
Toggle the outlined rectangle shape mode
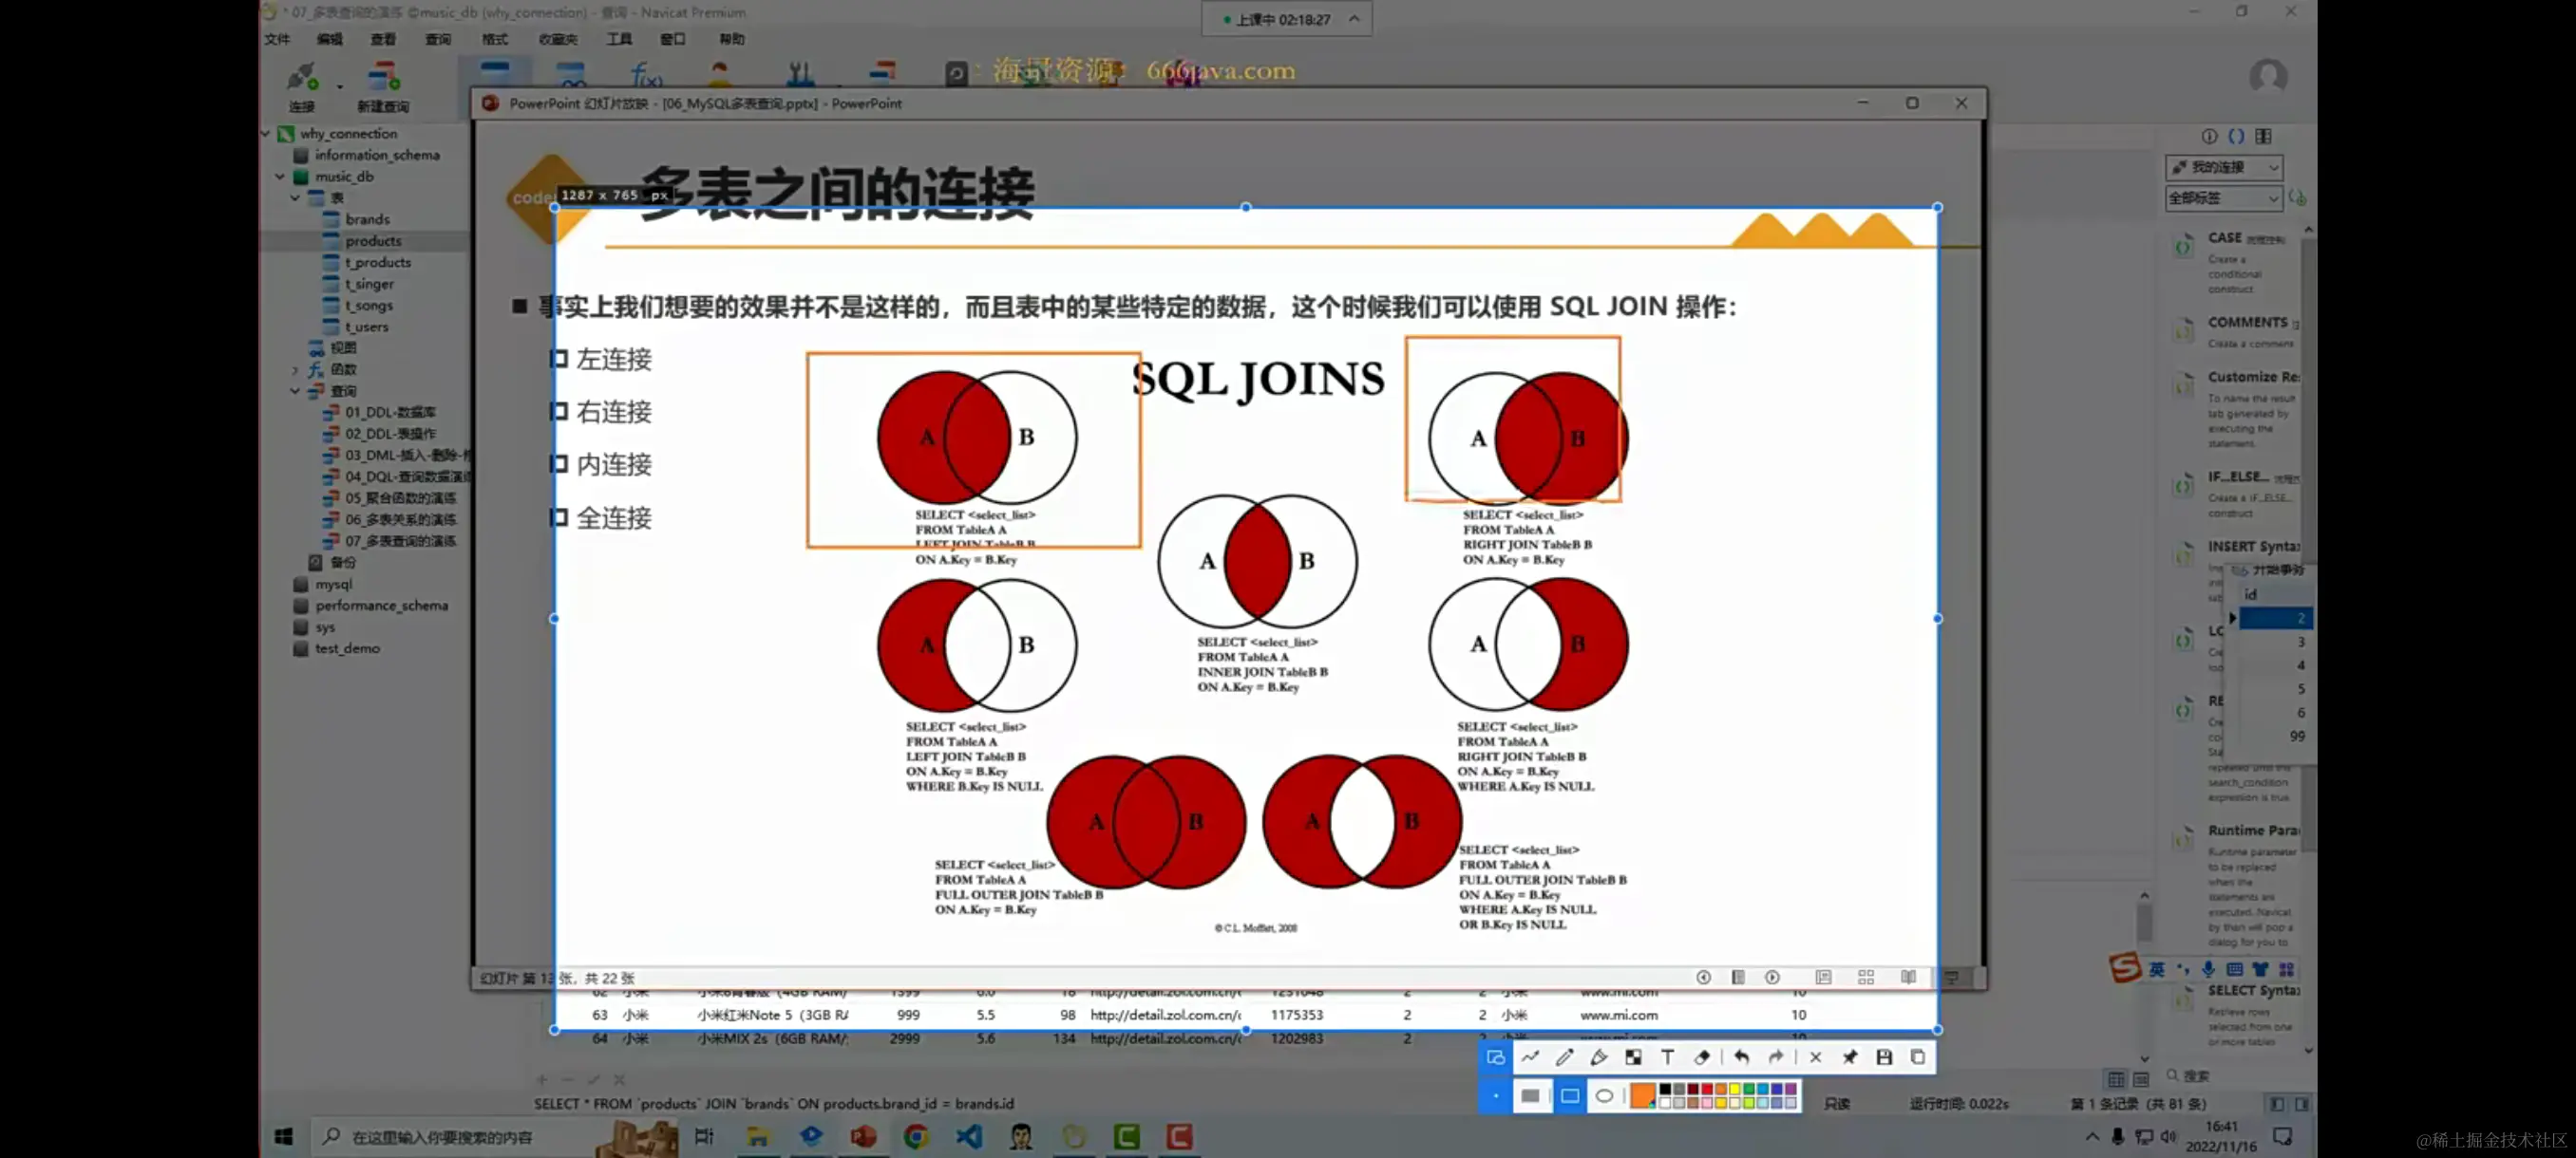[1569, 1096]
